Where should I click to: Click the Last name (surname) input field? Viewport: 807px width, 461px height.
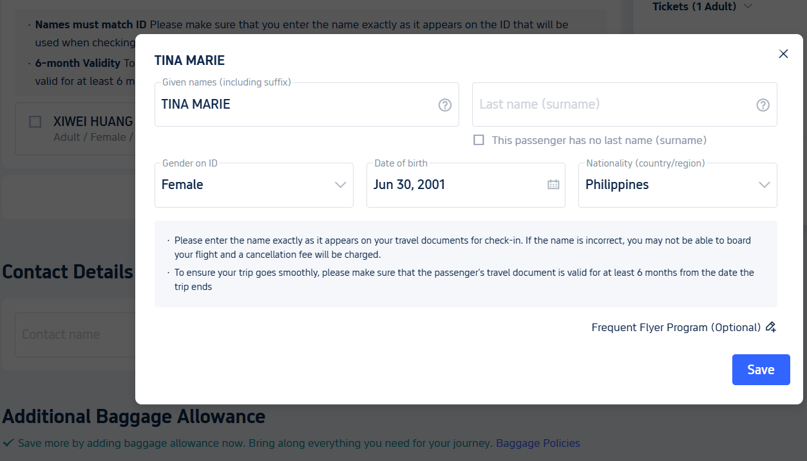pos(624,104)
